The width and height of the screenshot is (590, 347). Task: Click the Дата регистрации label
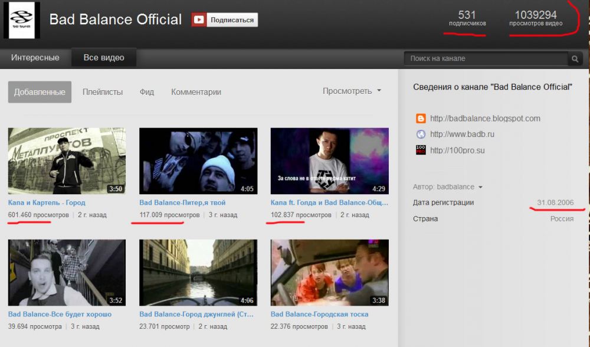443,202
